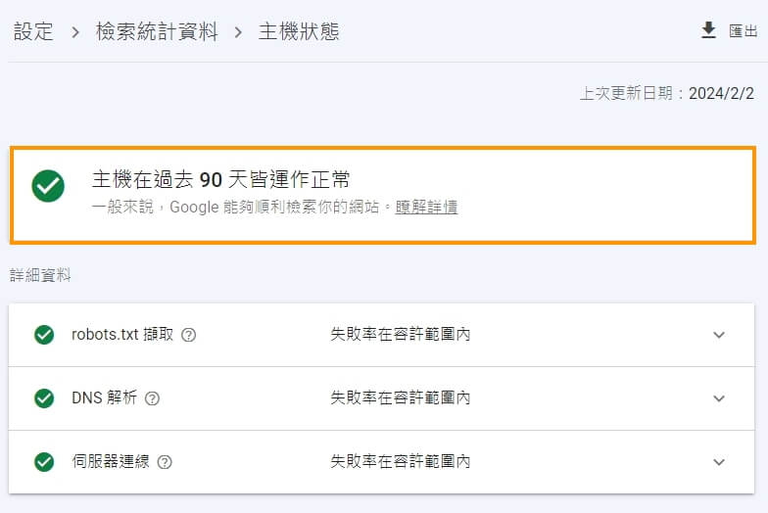
Task: Click green checkmark for 伺服器連線
Action: tap(44, 462)
